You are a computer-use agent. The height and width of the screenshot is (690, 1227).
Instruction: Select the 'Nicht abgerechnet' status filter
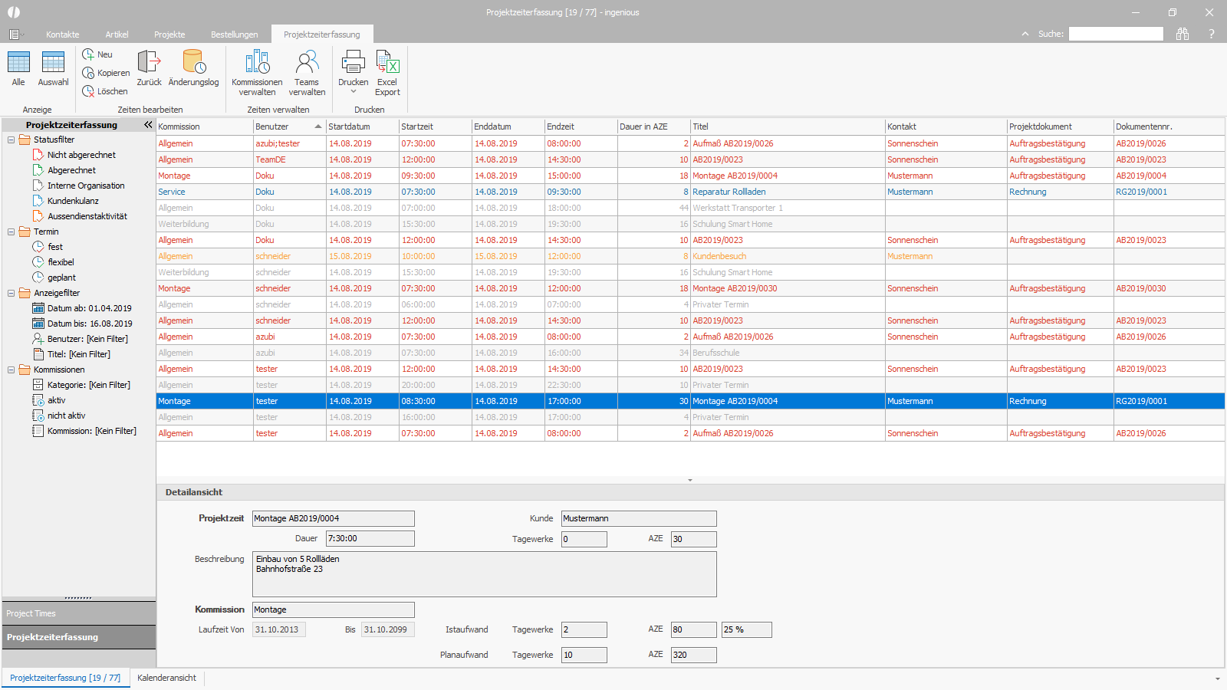81,155
